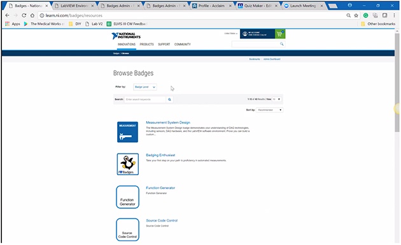Image resolution: width=401 pixels, height=245 pixels.
Task: Open the Badging Enthusiast badge link
Action: (160, 156)
